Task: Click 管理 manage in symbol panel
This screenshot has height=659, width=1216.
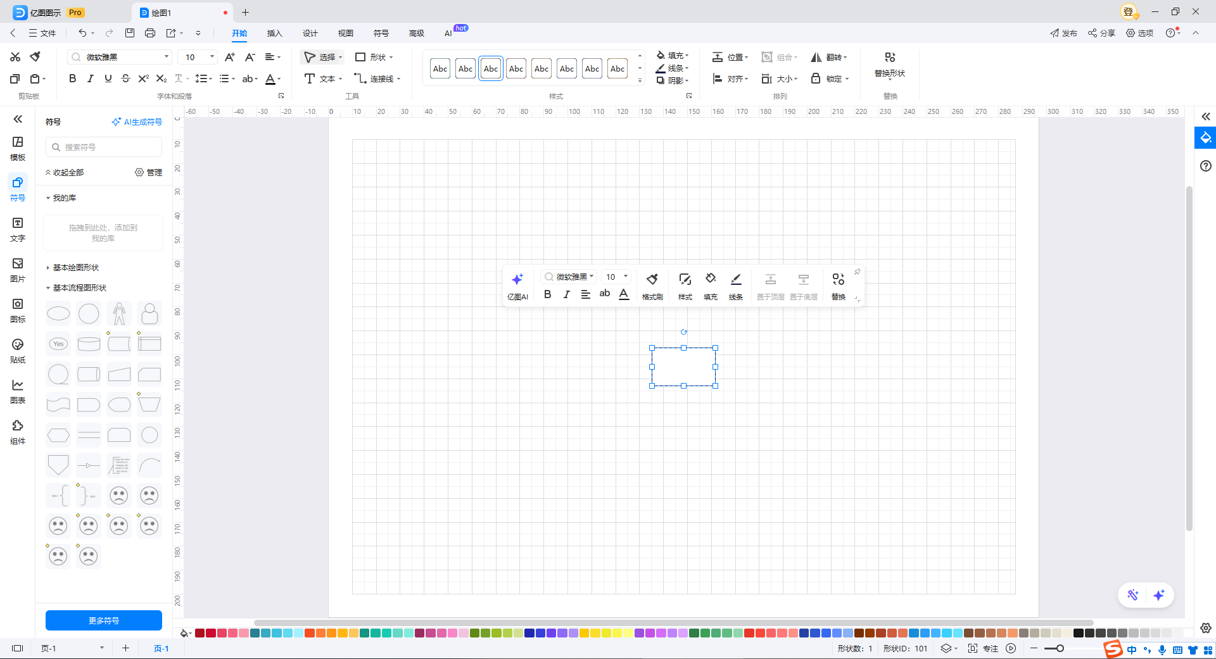Action: pyautogui.click(x=149, y=172)
